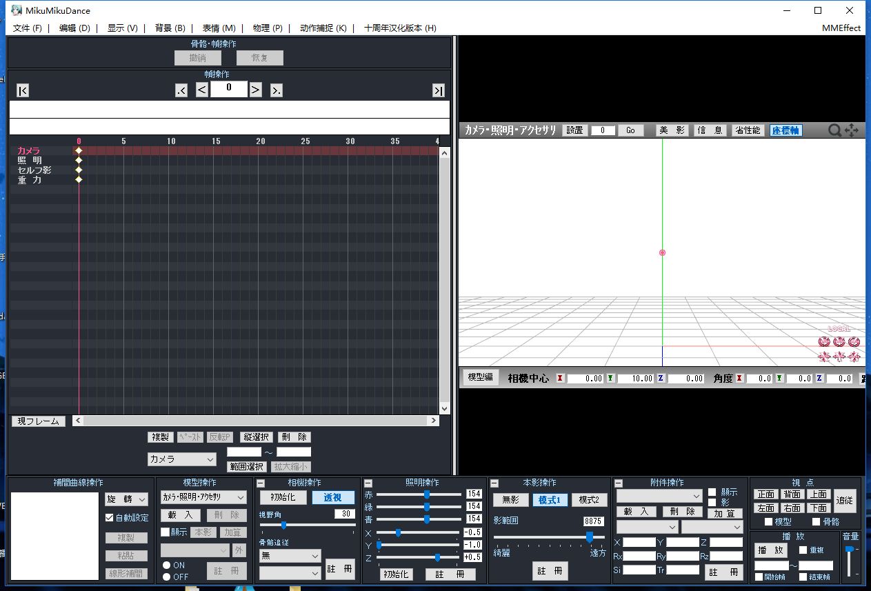Go to previous keyframe with .< button

click(181, 90)
